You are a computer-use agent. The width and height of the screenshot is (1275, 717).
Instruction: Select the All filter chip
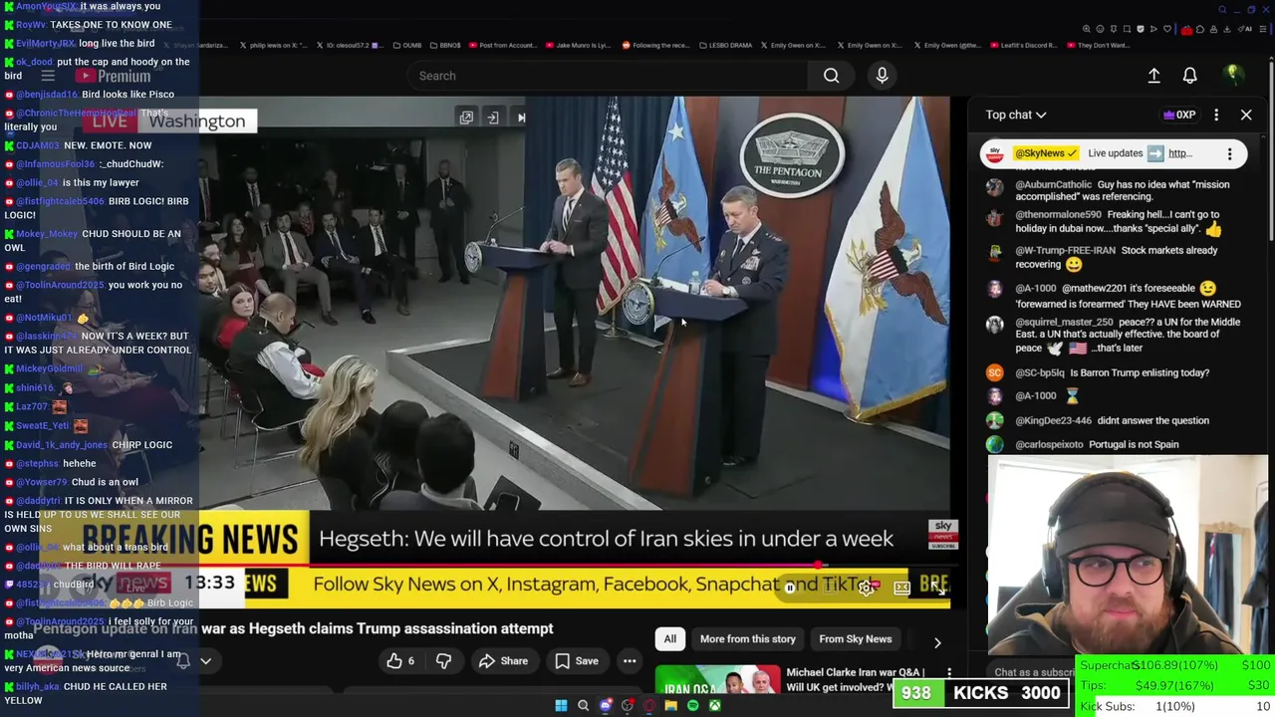tap(670, 639)
